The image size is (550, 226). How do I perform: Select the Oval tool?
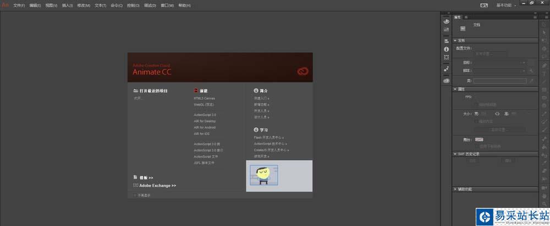point(544,98)
